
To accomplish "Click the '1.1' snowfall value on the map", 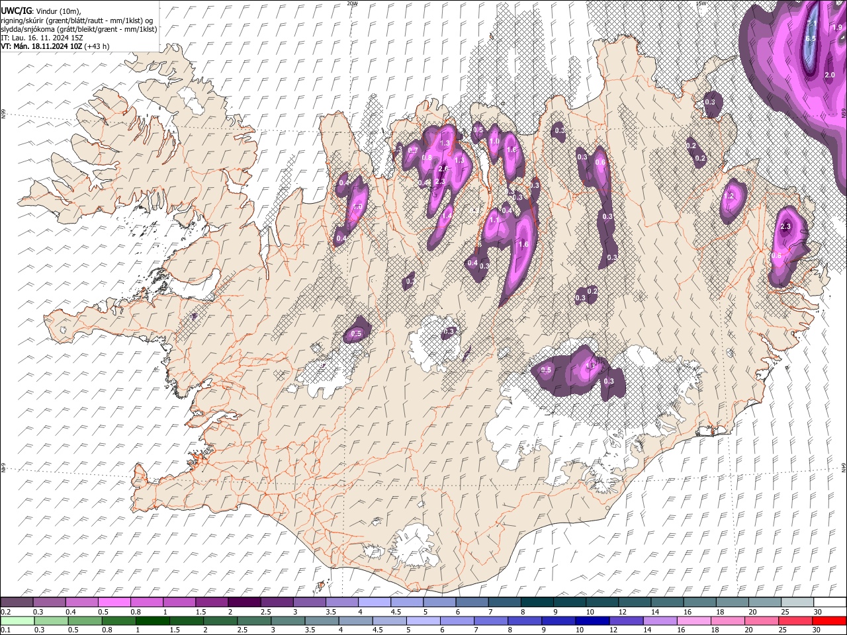I will [494, 220].
